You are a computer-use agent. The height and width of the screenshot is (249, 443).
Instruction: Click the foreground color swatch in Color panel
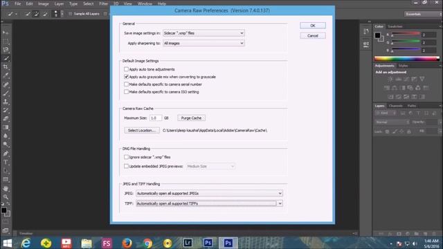[x=377, y=35]
